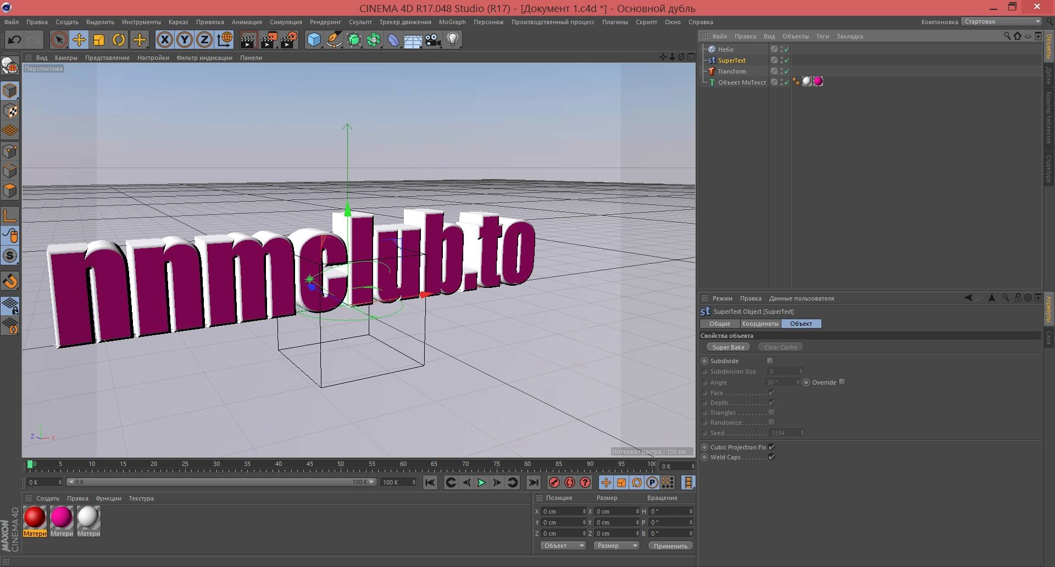The image size is (1055, 567).
Task: Select the Live Selection tool
Action: point(59,40)
